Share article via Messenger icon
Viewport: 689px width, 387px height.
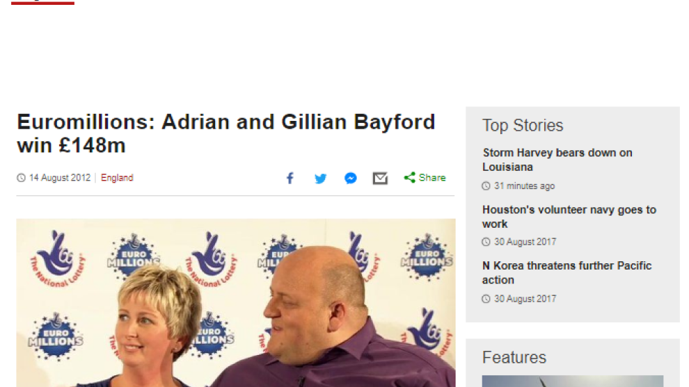[350, 178]
